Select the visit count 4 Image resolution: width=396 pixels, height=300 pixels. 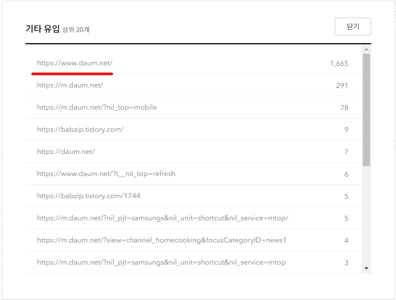pyautogui.click(x=346, y=241)
